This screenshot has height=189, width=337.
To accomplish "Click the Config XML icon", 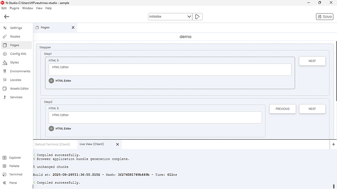I will [x=5, y=54].
